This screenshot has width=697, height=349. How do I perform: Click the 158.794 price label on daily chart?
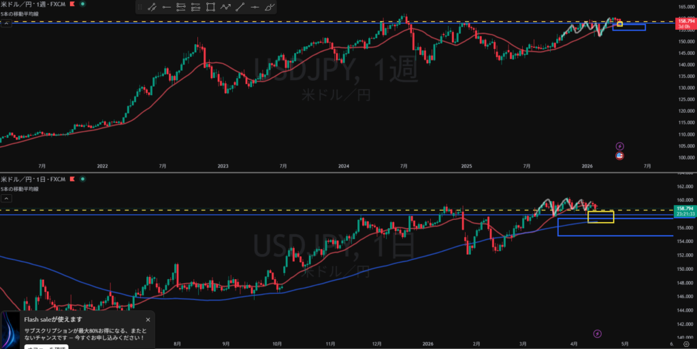[x=683, y=208]
